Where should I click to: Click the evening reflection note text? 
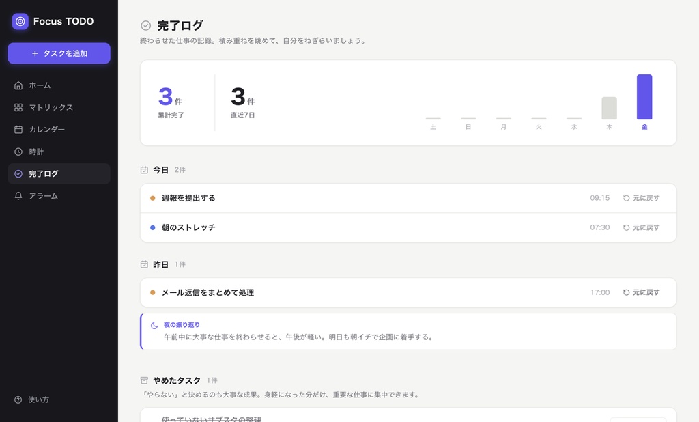pyautogui.click(x=299, y=337)
